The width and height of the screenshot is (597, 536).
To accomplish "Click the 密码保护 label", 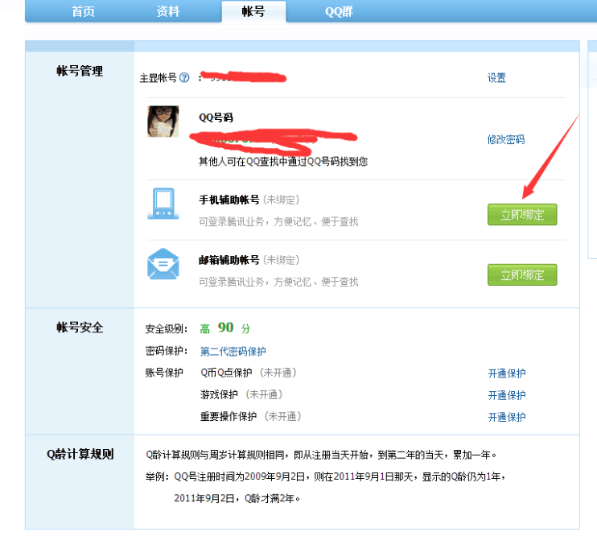I will coord(167,351).
